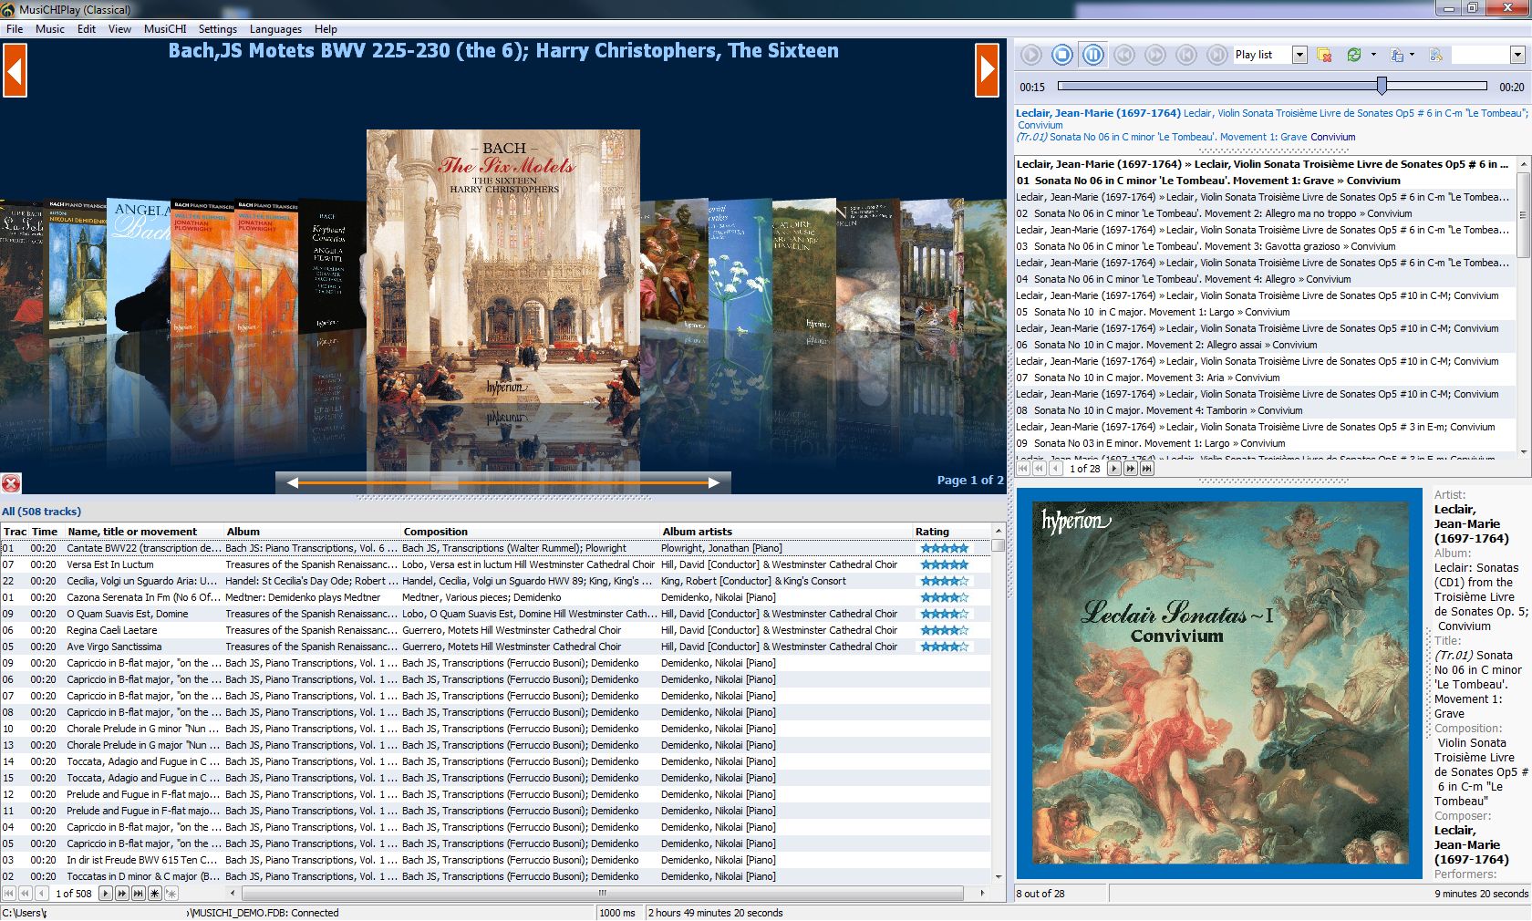
Task: Select the Cazona Serenata In Fm track row
Action: tap(495, 597)
